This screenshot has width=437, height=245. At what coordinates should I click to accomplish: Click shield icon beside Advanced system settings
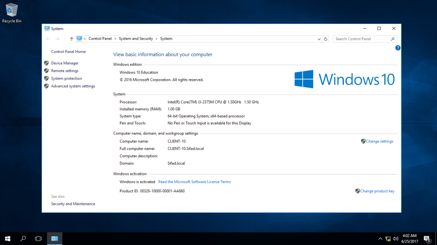(x=47, y=86)
